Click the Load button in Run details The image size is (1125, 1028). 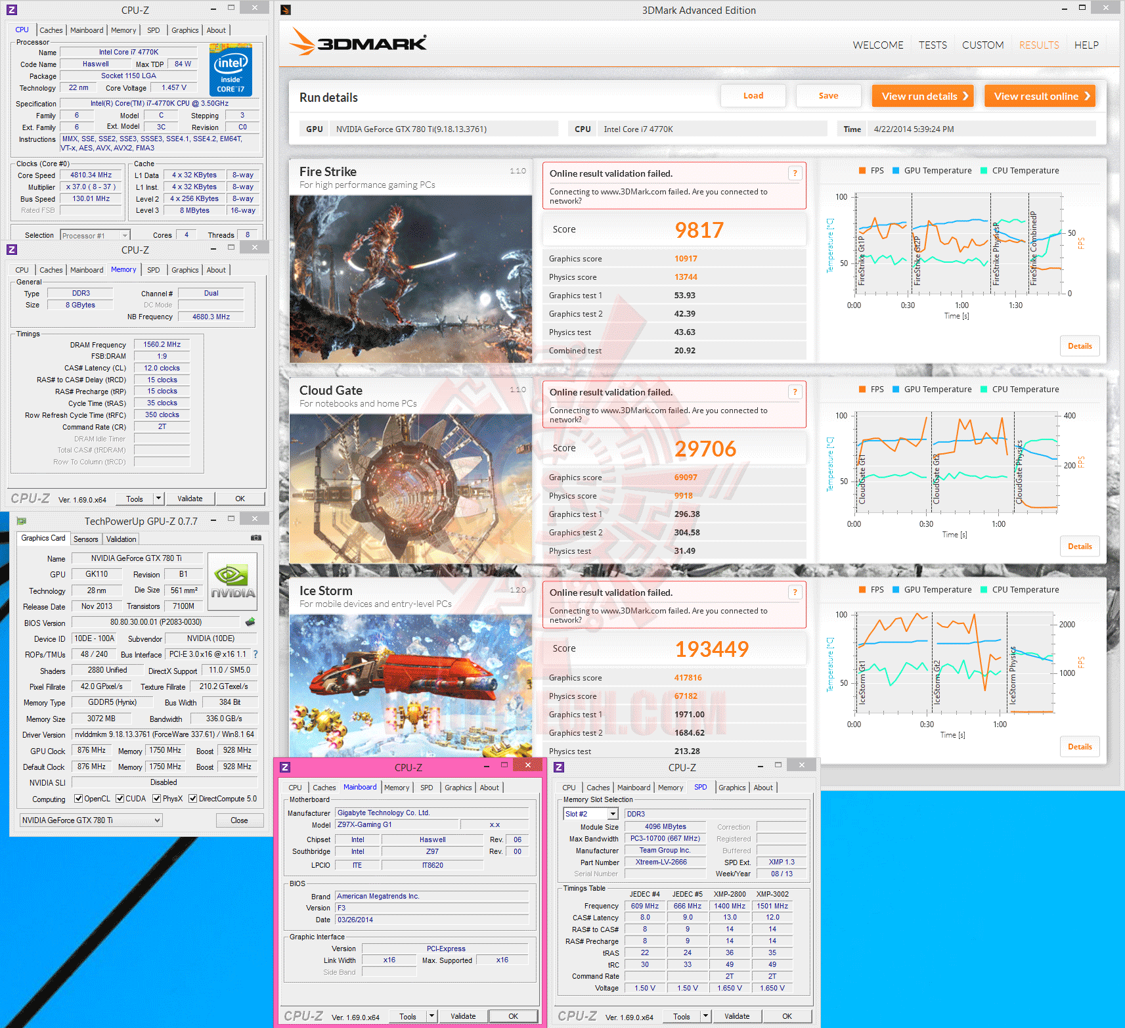tap(753, 96)
